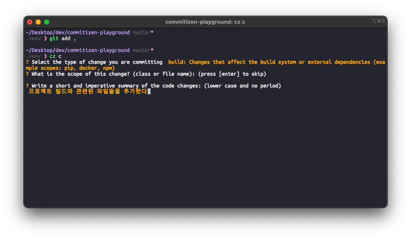Click the ⌥⌘3 shortcut indicator in title bar

click(378, 21)
